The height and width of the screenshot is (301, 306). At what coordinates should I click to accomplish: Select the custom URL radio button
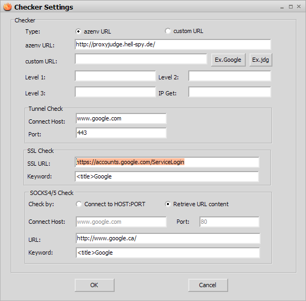(x=167, y=31)
